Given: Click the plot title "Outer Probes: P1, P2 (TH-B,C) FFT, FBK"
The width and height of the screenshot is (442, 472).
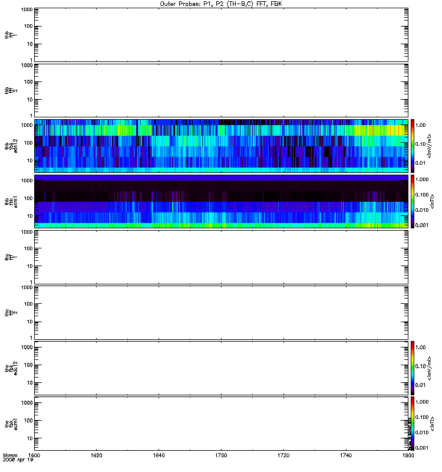Looking at the screenshot, I should pos(221,4).
